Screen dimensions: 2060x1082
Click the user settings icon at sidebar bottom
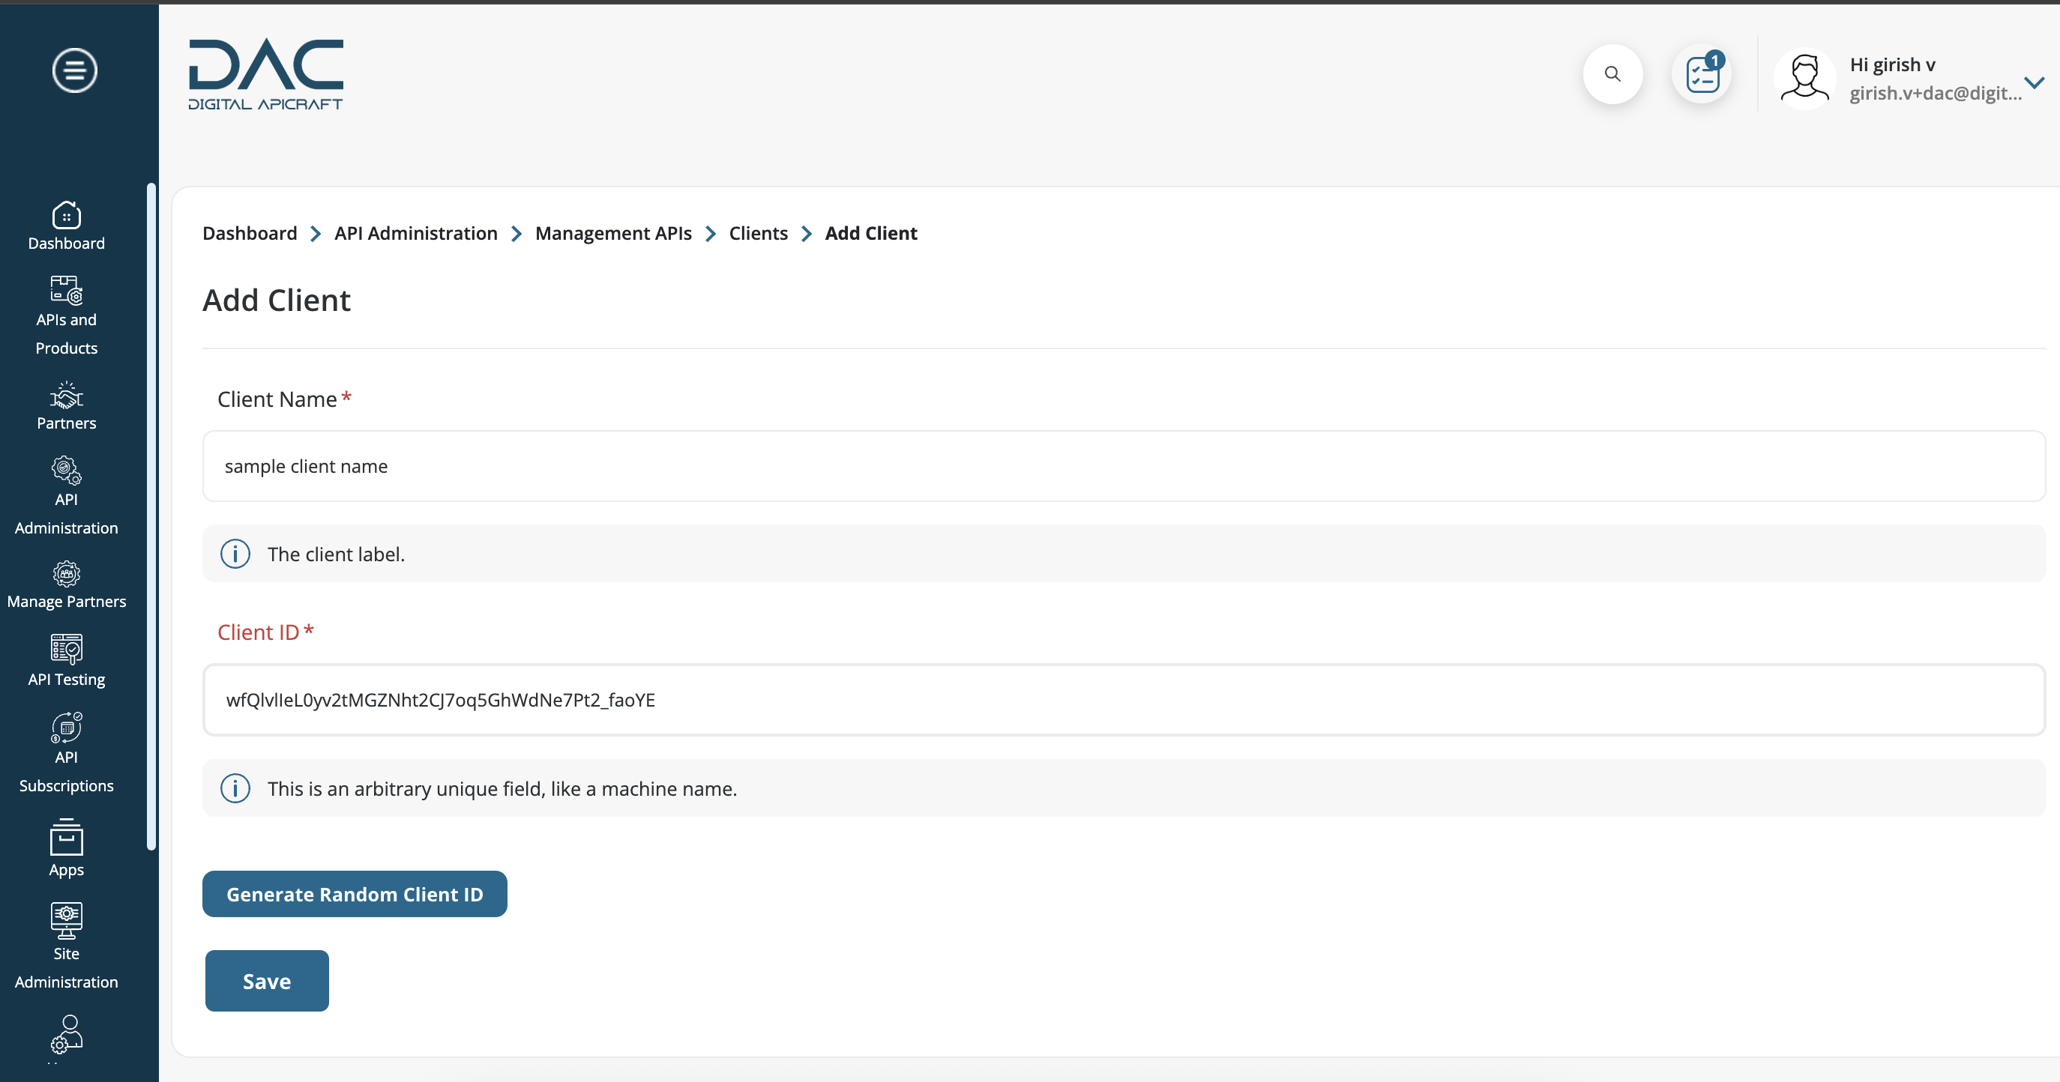tap(67, 1035)
